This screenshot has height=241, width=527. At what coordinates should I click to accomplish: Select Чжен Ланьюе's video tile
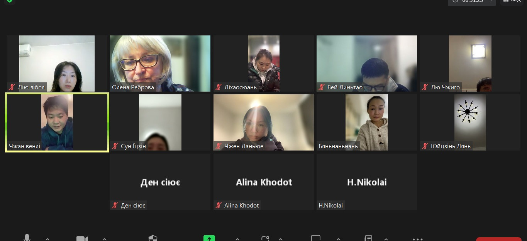[x=264, y=122]
